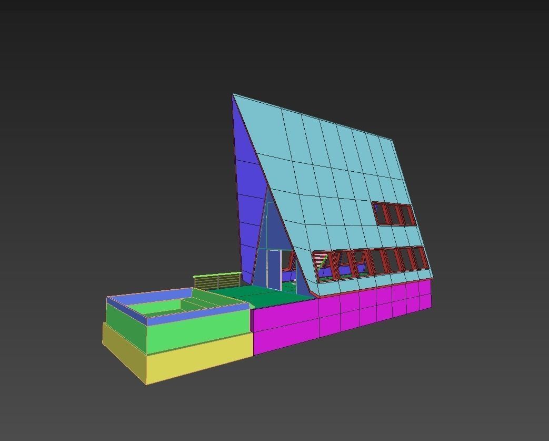Select the wooden slat fence behind the deck
Screen dimensions: 549x441
pyautogui.click(x=217, y=280)
